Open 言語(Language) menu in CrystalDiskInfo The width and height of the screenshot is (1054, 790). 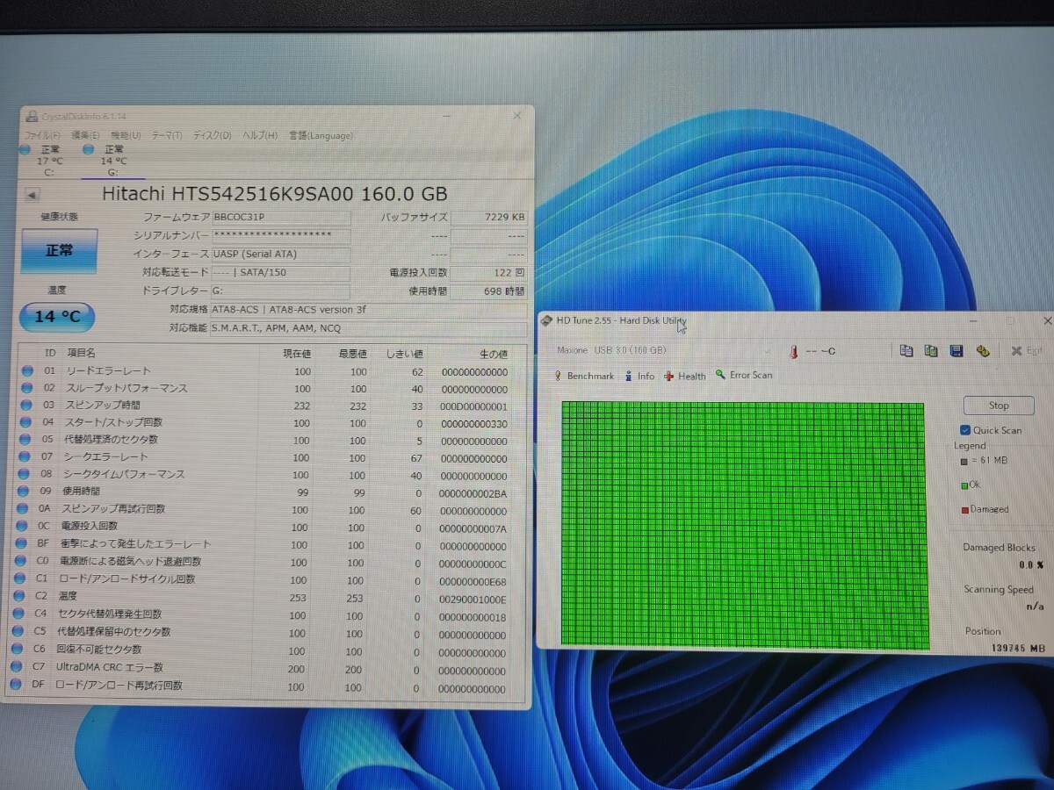(x=321, y=135)
